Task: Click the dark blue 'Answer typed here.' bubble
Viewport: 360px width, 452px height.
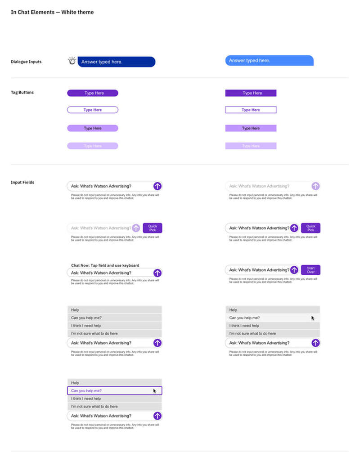Action: pos(117,62)
